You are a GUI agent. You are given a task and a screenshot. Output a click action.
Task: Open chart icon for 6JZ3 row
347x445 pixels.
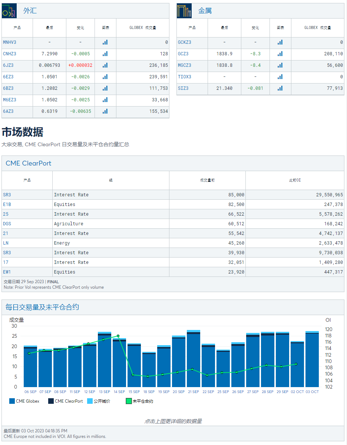105,65
